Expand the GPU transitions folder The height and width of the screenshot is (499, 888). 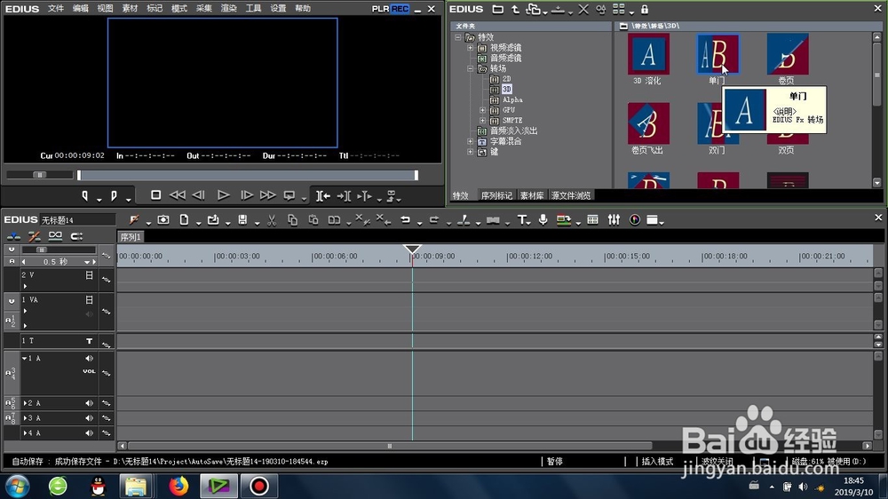[482, 110]
